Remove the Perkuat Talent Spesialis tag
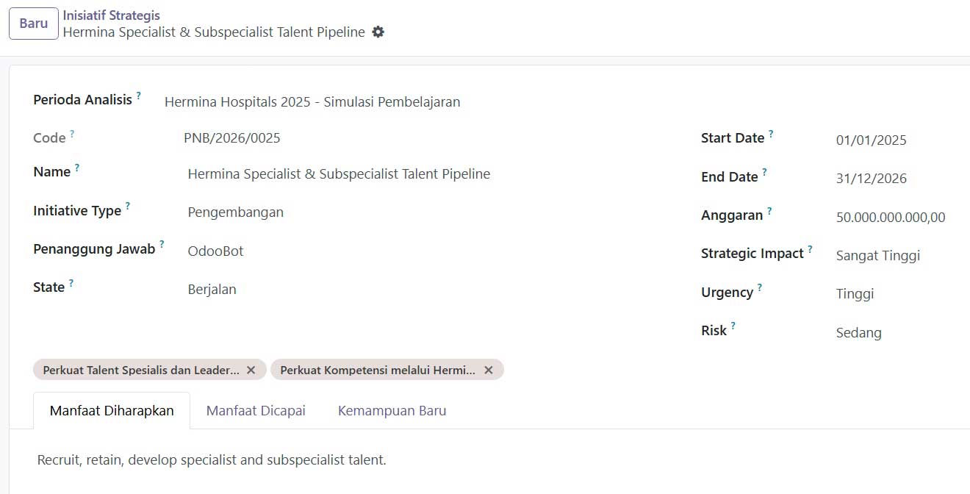Viewport: 970px width, 494px height. point(251,370)
